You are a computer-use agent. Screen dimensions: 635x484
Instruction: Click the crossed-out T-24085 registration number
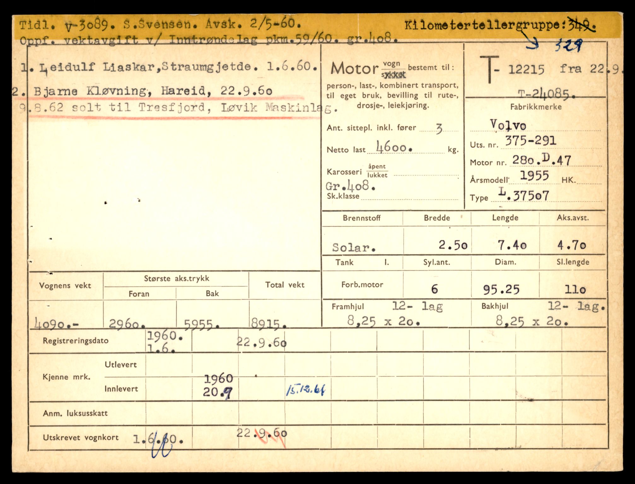(x=547, y=94)
